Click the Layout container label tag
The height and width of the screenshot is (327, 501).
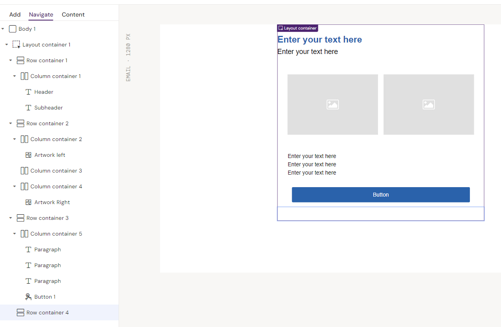coord(298,28)
